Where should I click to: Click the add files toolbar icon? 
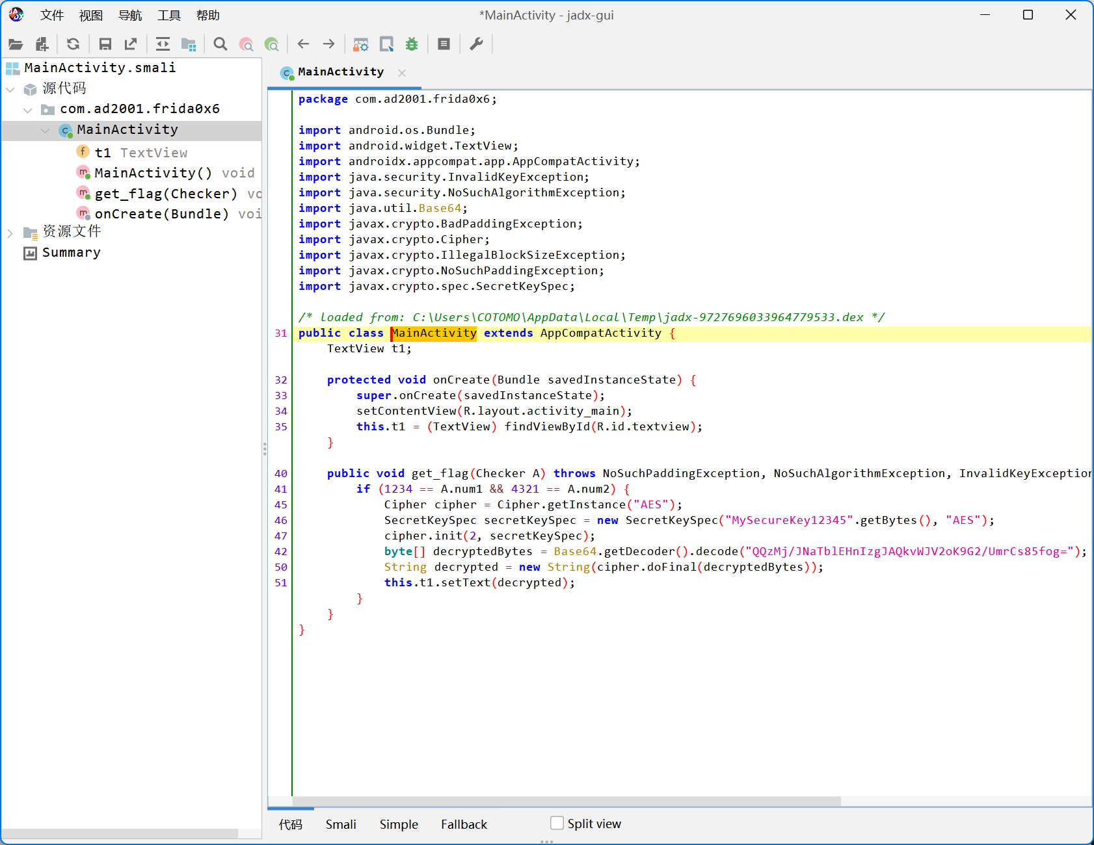[x=42, y=44]
